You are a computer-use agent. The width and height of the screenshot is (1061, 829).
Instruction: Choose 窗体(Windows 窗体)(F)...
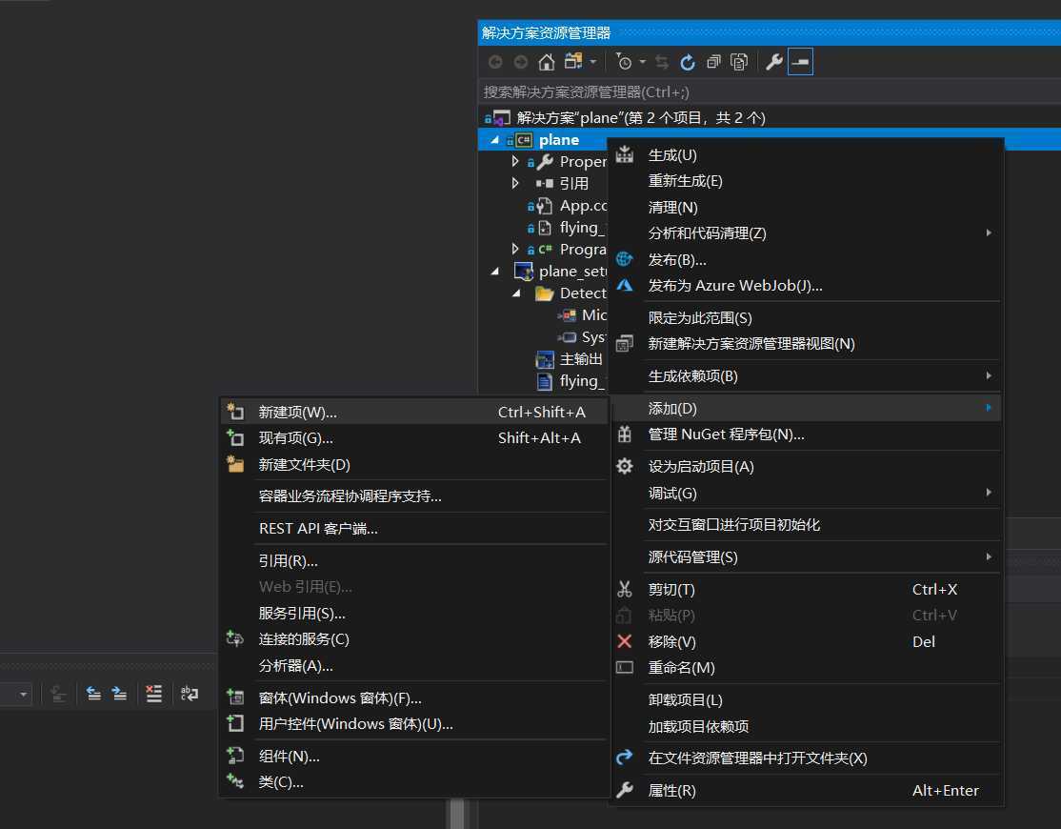(414, 698)
